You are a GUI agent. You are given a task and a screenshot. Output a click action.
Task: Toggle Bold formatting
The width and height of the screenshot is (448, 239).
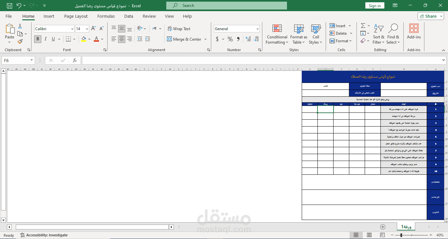tap(38, 39)
